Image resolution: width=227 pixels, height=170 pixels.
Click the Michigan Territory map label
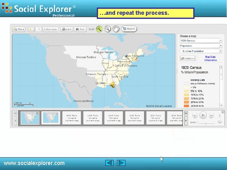tap(103, 52)
